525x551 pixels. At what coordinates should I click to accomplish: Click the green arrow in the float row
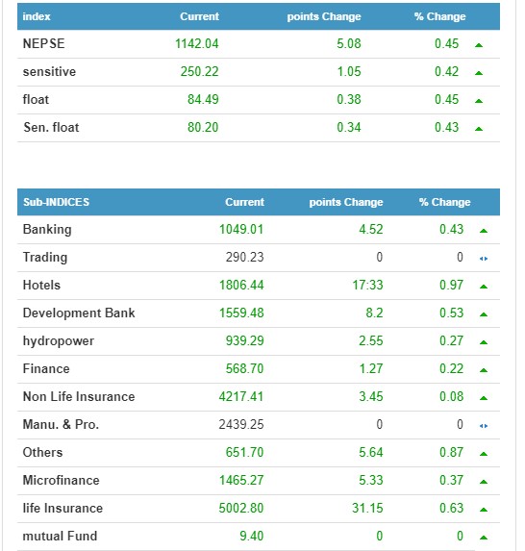(479, 101)
